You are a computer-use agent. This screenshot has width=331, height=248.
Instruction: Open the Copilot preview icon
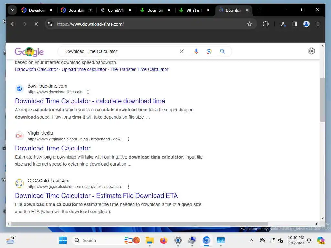(x=321, y=240)
